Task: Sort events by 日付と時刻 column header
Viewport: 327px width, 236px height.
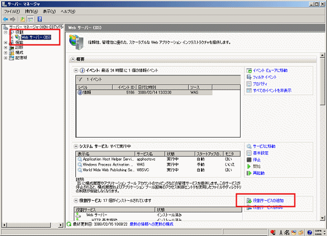Action: pyautogui.click(x=162, y=87)
